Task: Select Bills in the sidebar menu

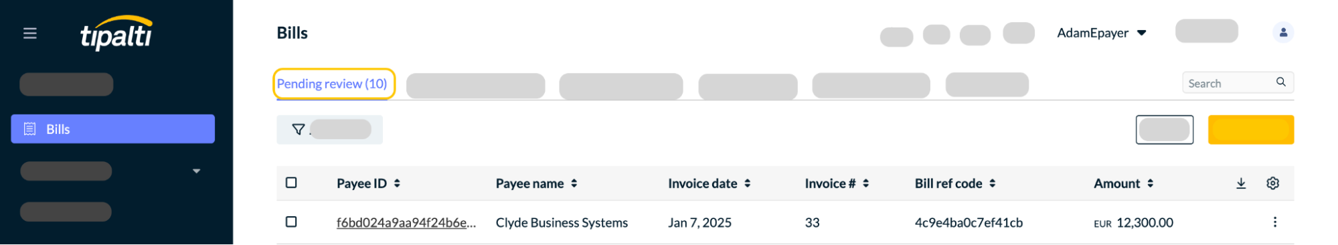Action: pos(113,129)
